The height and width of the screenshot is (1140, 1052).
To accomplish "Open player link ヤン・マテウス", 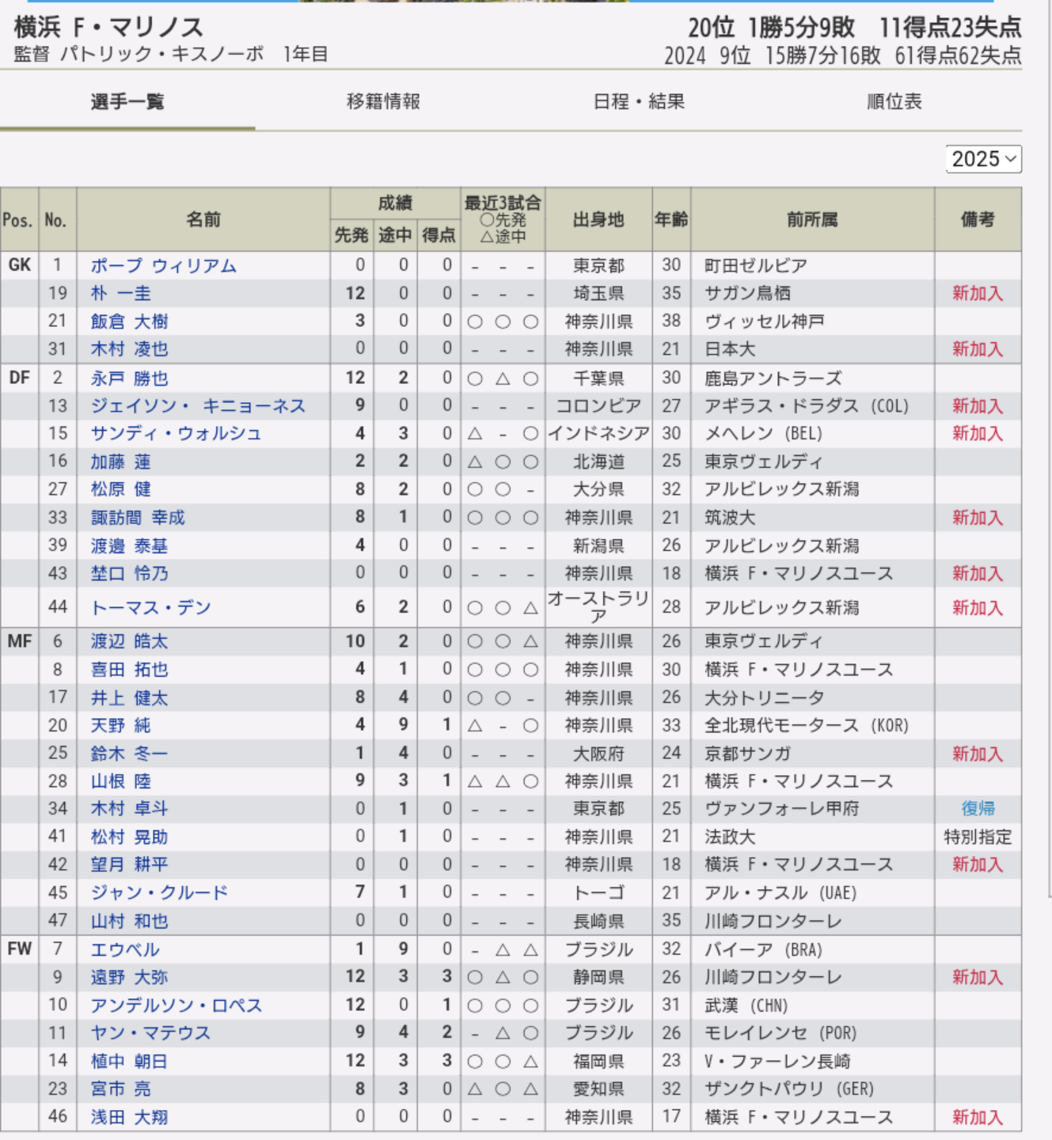I will coord(150,1033).
